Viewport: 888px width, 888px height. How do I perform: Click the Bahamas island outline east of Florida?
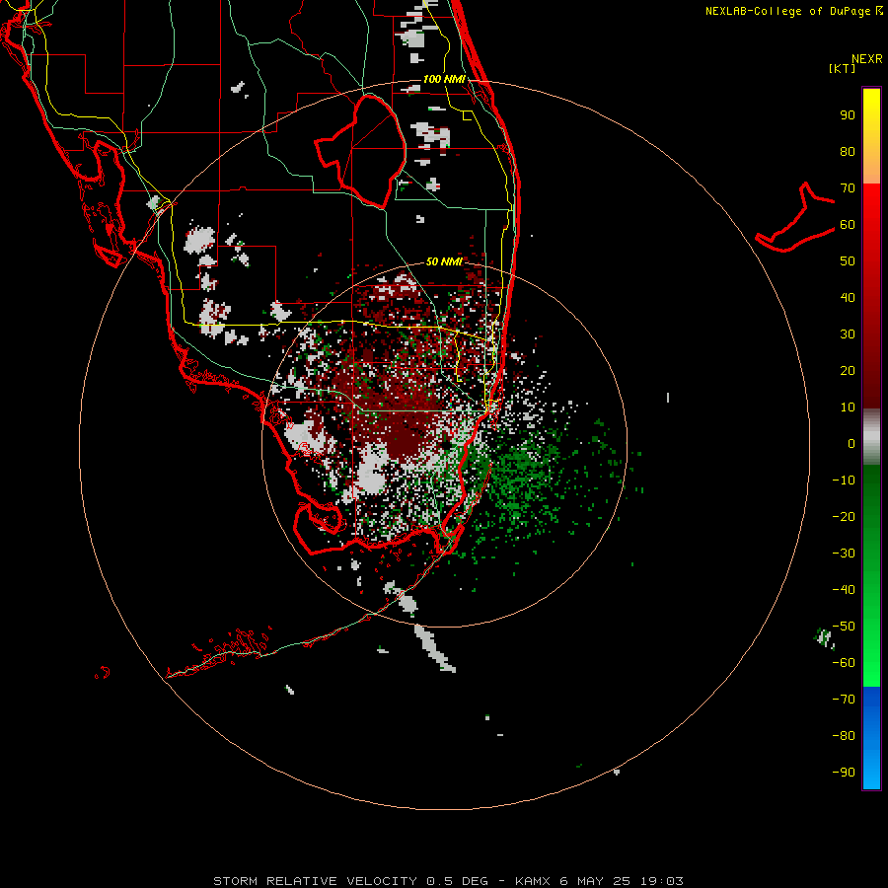tap(795, 217)
